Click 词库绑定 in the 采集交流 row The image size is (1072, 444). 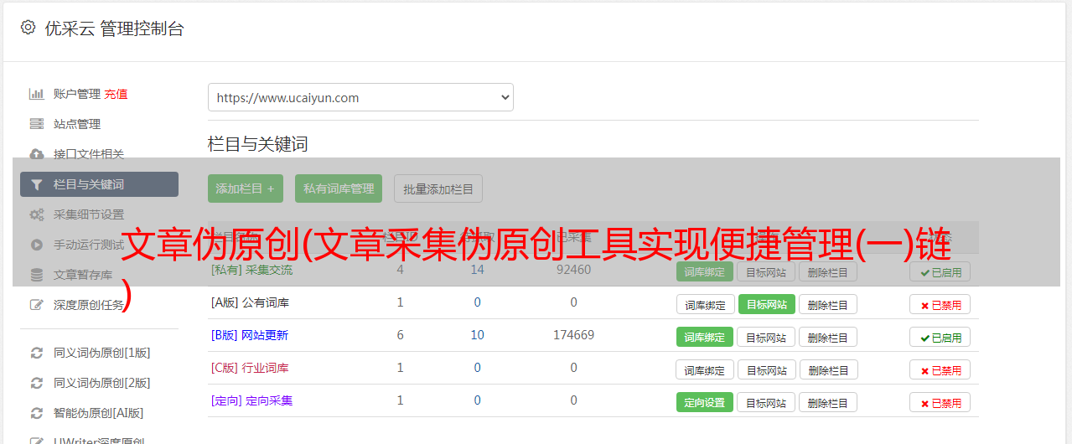click(705, 271)
